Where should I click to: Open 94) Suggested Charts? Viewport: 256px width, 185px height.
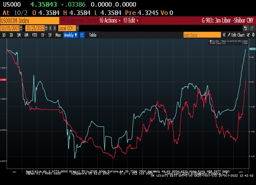[x=79, y=21]
